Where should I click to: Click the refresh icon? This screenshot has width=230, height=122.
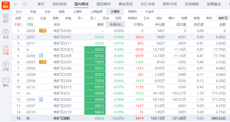coord(25,4)
